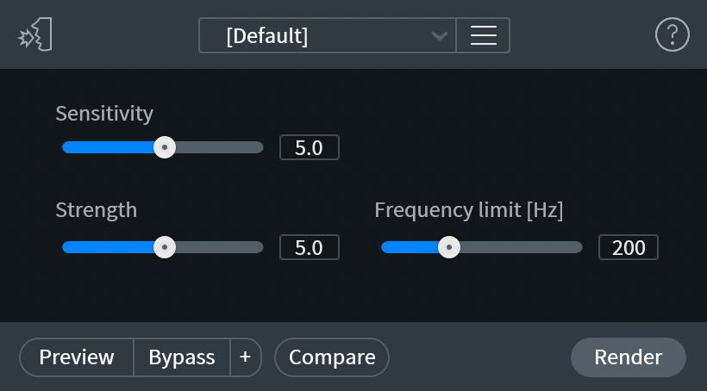
Task: Open the help question mark icon
Action: tap(673, 35)
